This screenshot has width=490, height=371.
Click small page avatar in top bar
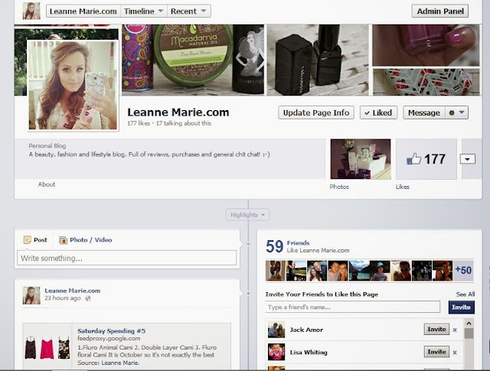(x=31, y=11)
